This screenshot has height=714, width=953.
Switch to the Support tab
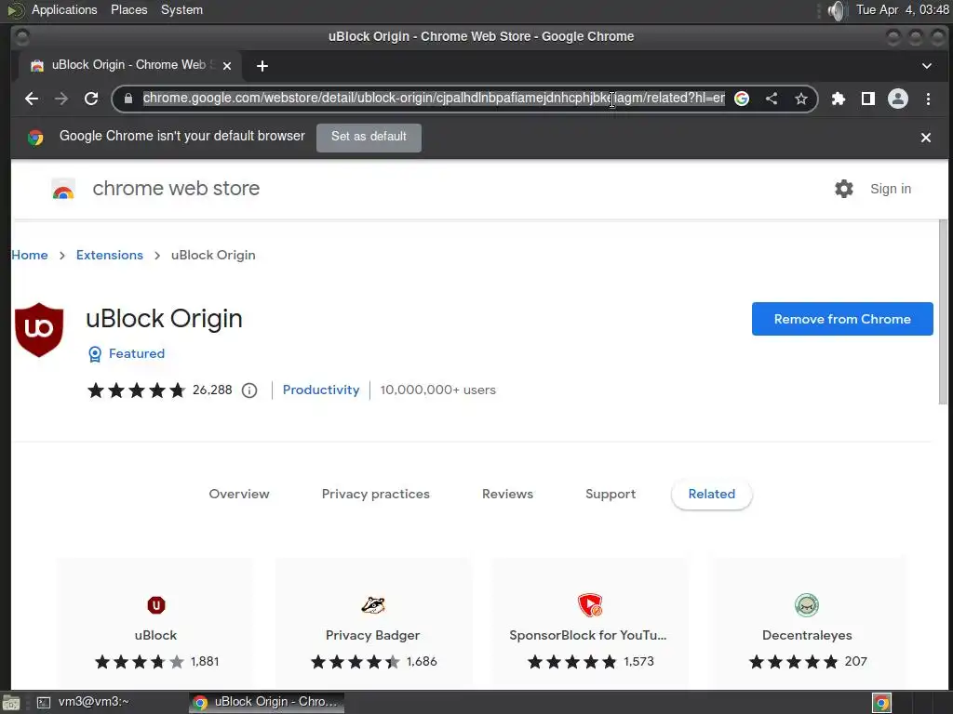(611, 495)
